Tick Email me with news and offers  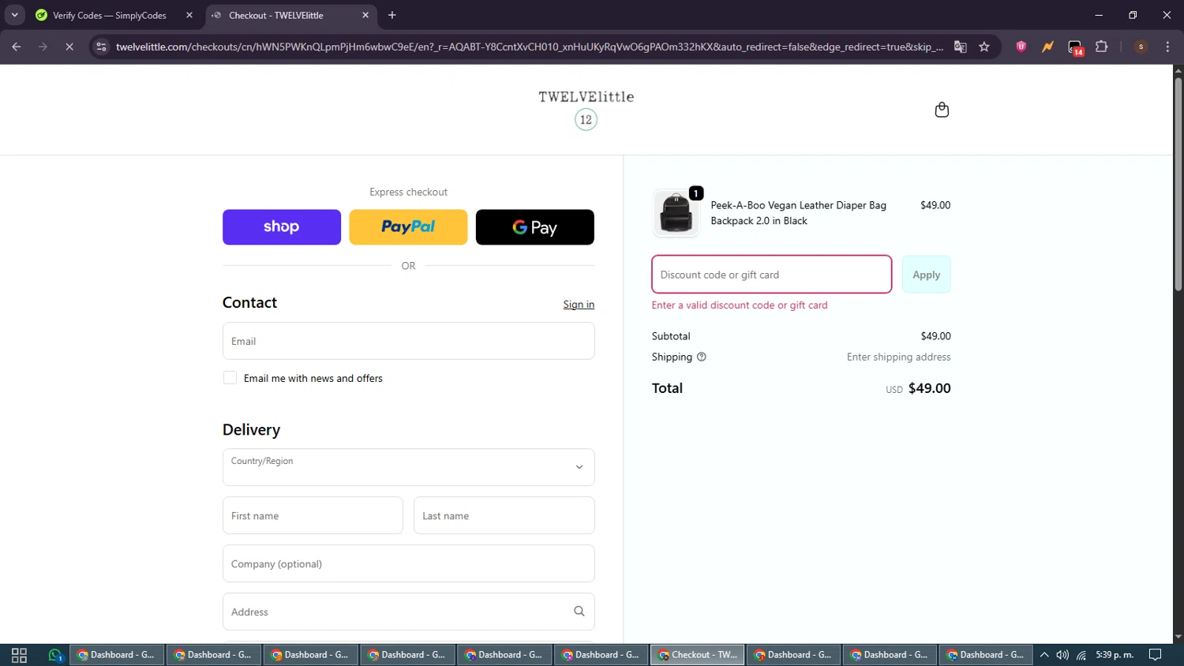[x=230, y=378]
